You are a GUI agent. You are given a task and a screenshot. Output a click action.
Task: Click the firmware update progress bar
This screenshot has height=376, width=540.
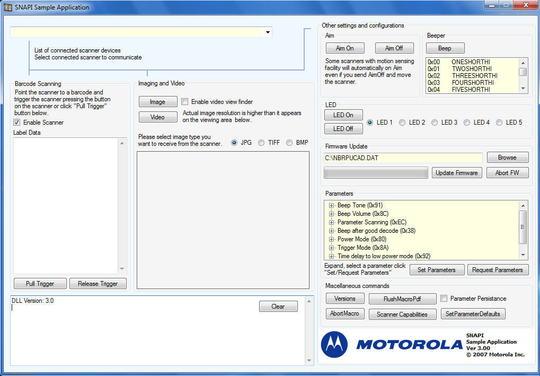click(x=376, y=173)
